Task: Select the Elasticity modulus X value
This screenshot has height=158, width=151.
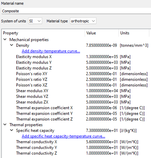Action: click(x=102, y=57)
